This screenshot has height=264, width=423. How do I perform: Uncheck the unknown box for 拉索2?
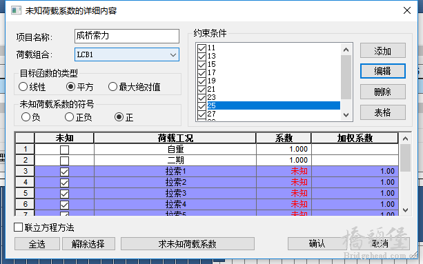coord(64,183)
